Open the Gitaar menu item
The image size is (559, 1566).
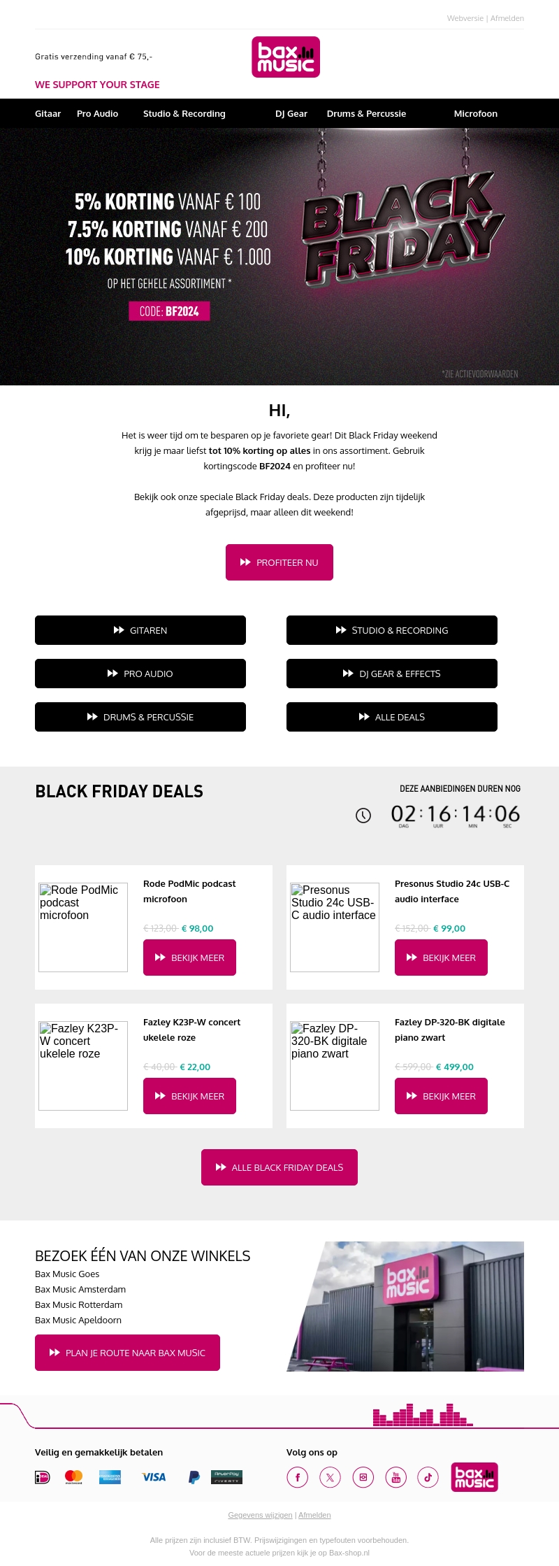(48, 114)
